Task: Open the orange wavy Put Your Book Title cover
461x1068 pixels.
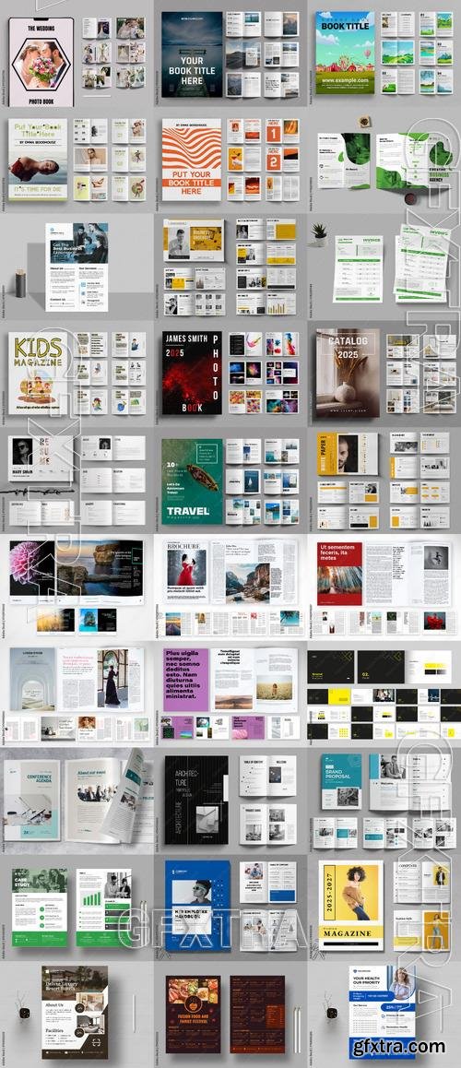Action: pos(192,160)
